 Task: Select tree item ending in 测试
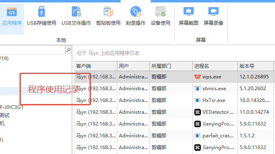[5, 115]
